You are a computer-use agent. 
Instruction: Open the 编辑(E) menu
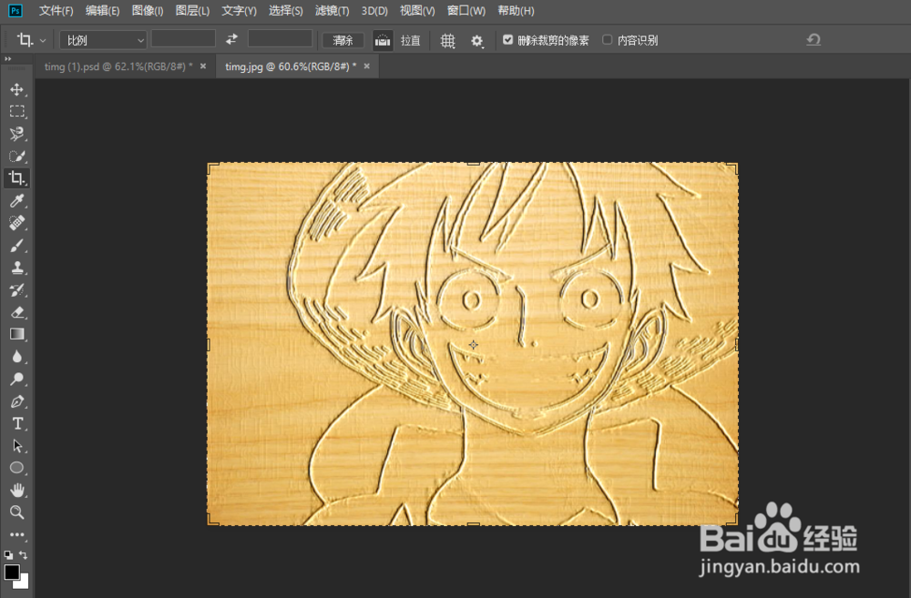102,11
